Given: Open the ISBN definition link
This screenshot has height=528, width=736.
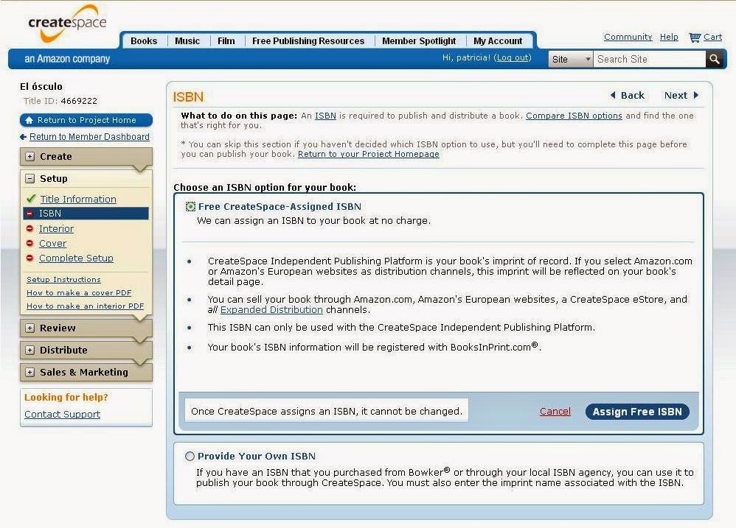Looking at the screenshot, I should pyautogui.click(x=325, y=116).
